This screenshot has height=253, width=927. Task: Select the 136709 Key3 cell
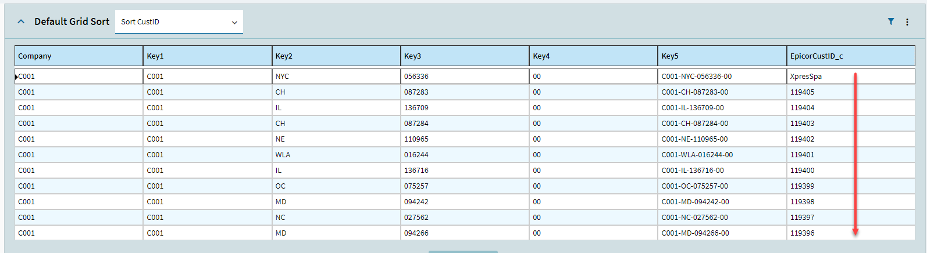[465, 108]
